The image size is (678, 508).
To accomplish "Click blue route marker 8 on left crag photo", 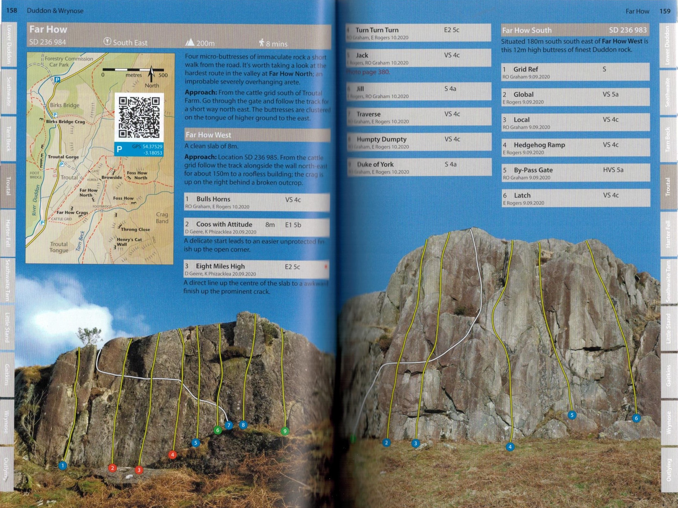I will tap(243, 425).
